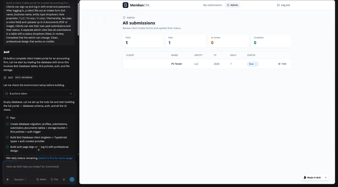Click the 2026 fiscal year cell
The height and width of the screenshot is (187, 338).
click(217, 64)
